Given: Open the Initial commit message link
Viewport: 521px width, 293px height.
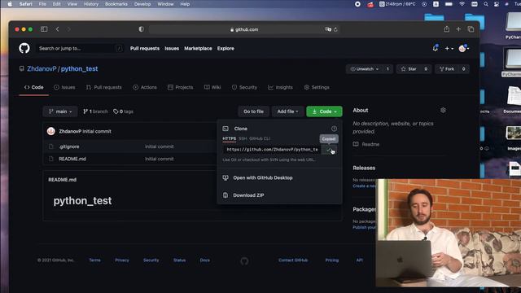Looking at the screenshot, I should click(97, 131).
